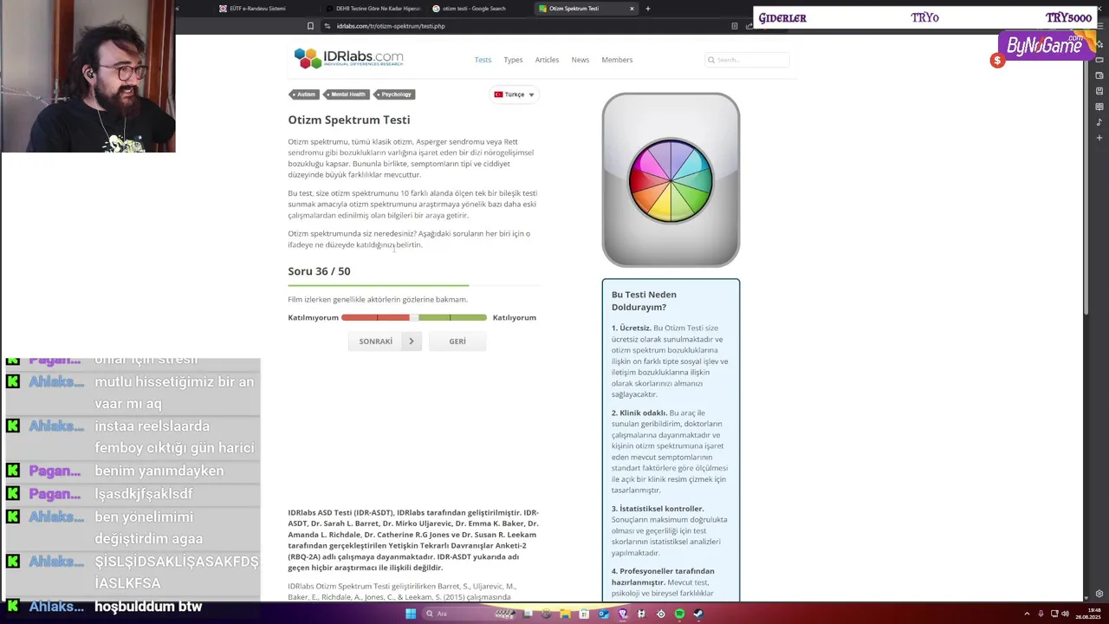This screenshot has width=1109, height=624.
Task: Click the site info icon beside URL
Action: [x=328, y=26]
